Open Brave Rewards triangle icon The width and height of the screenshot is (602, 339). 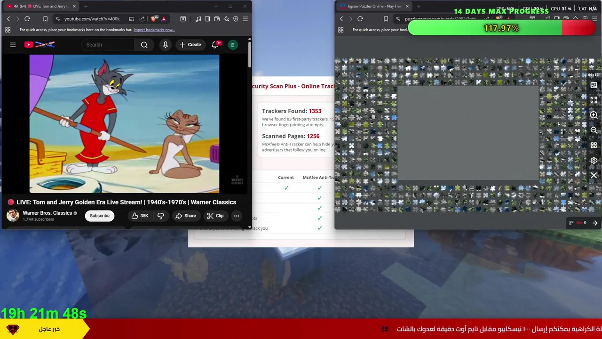coord(164,19)
